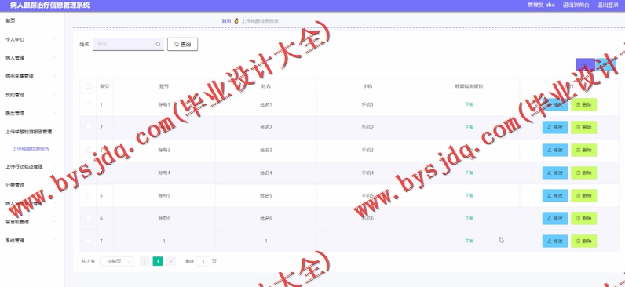Select all rows with the header checkbox
Image resolution: width=625 pixels, height=287 pixels.
point(88,86)
